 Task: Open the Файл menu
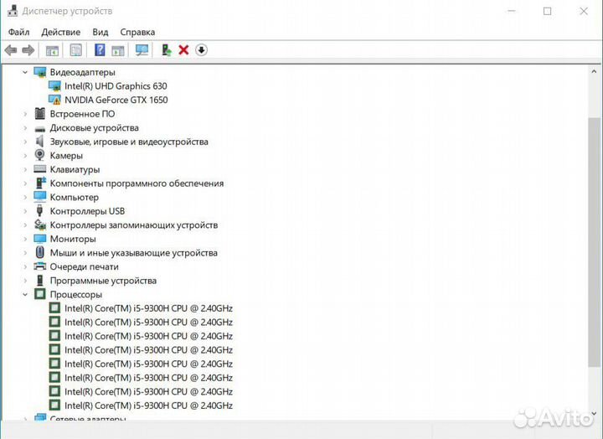pyautogui.click(x=18, y=32)
